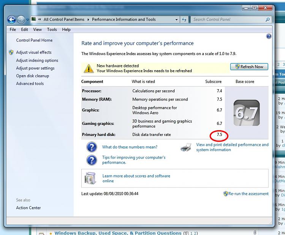Click Re-run the assessment link
The width and height of the screenshot is (285, 235).
[249, 194]
